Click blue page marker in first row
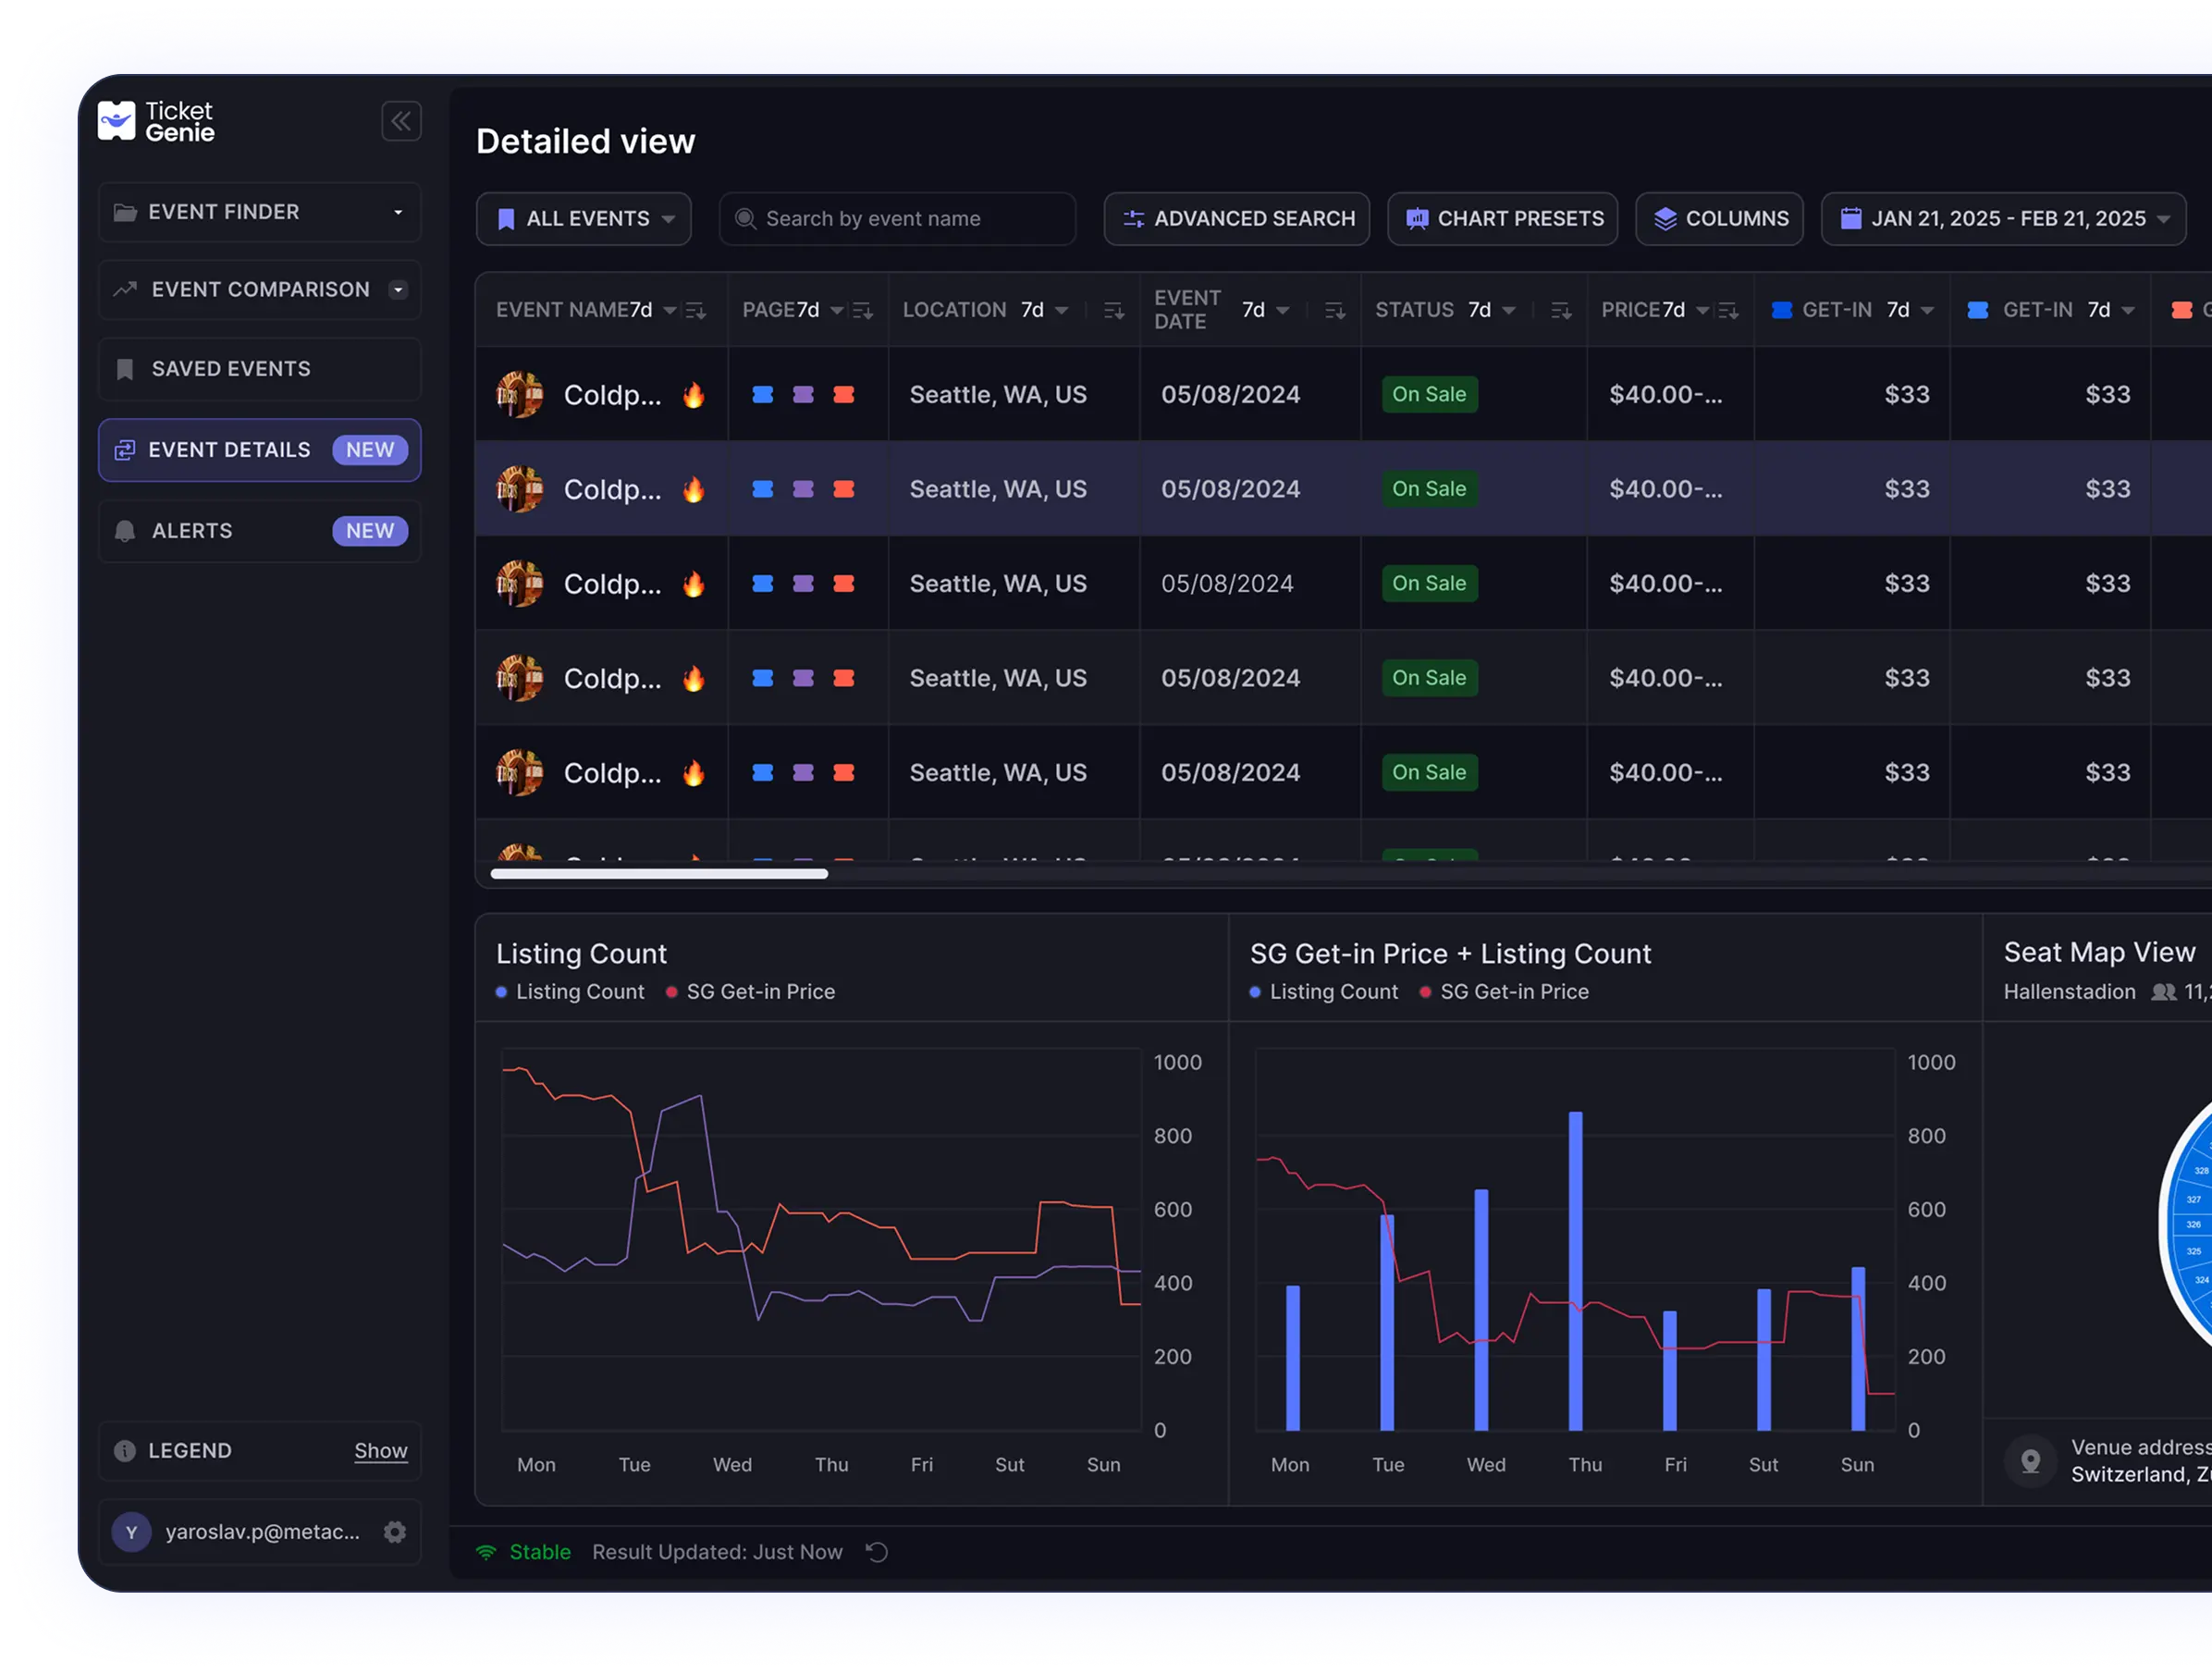2212x1674 pixels. point(763,395)
